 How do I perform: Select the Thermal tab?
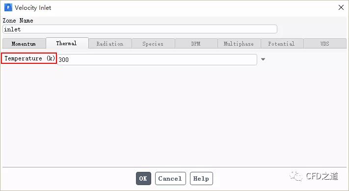pos(67,43)
